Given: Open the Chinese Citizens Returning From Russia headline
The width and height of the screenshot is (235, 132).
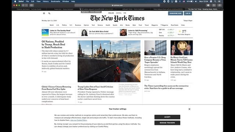Looking at the screenshot, I should [x=56, y=88].
